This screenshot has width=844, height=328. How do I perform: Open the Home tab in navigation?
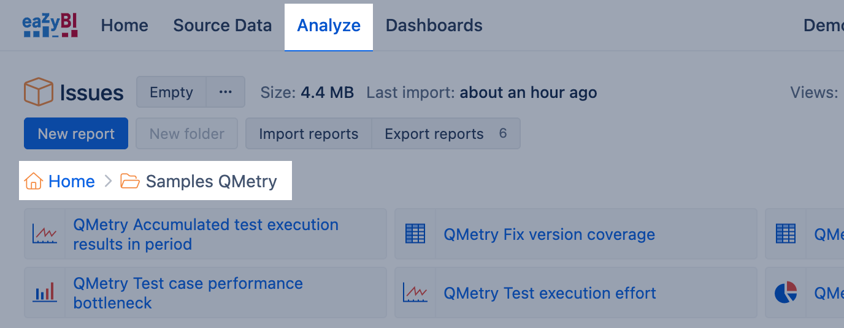point(125,26)
